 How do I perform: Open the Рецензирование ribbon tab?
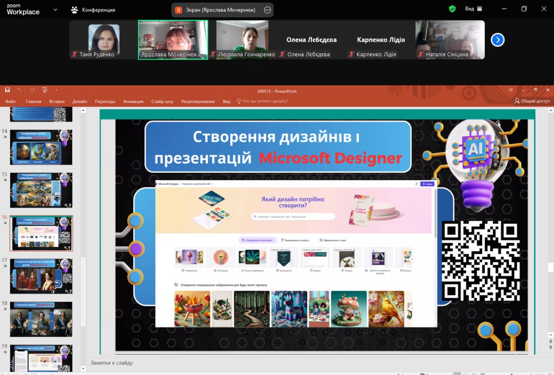(198, 102)
